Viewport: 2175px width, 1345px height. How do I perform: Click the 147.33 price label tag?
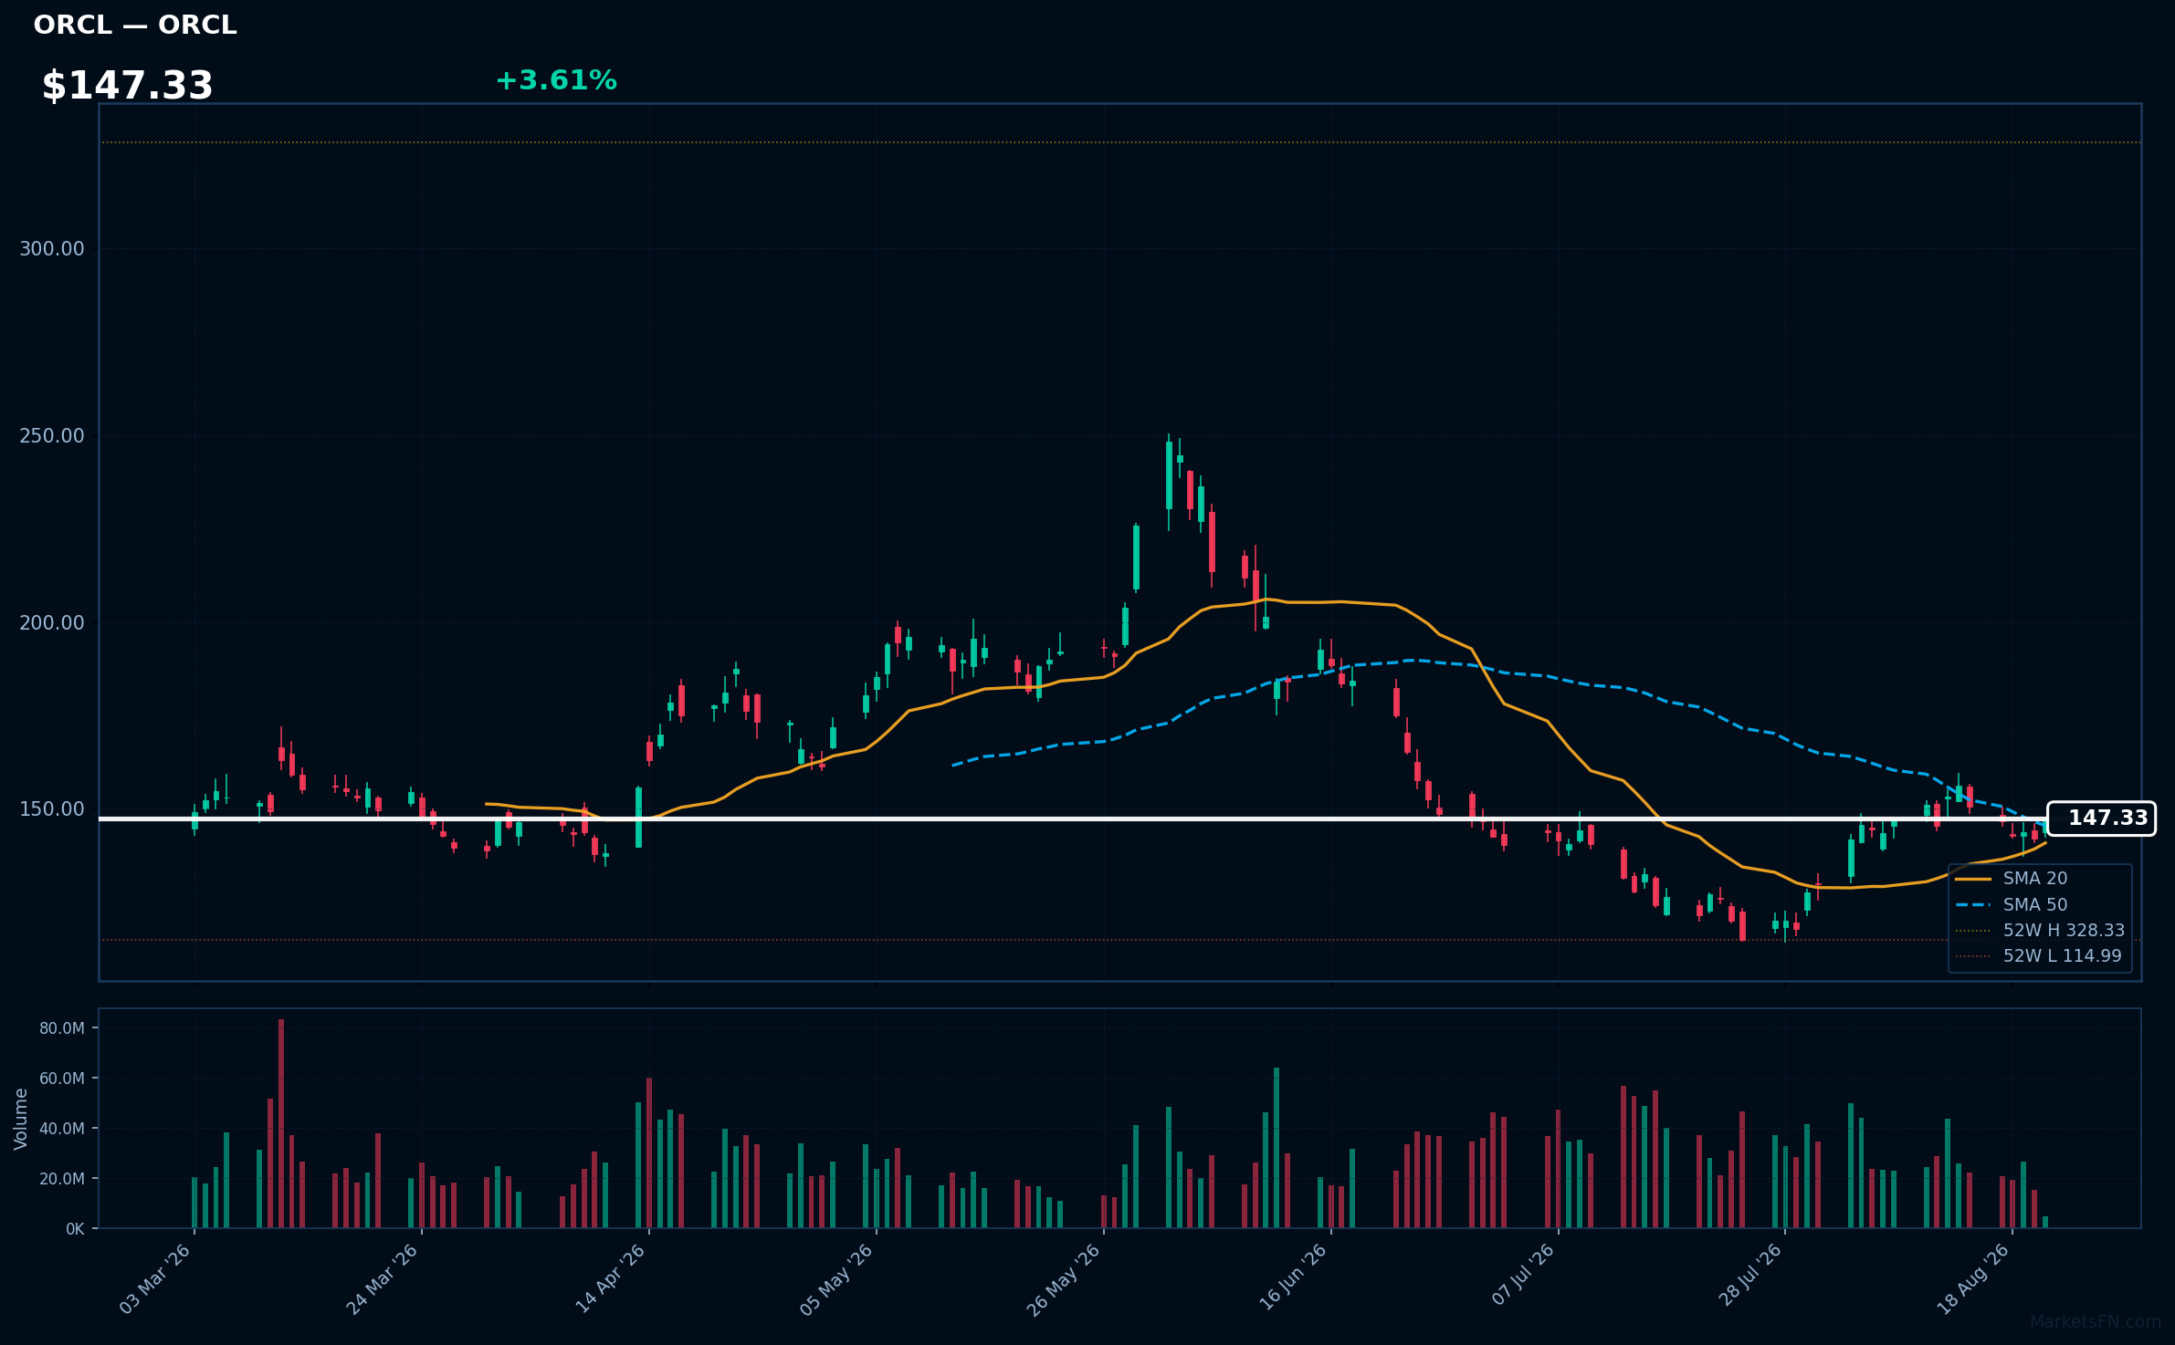[x=2101, y=818]
